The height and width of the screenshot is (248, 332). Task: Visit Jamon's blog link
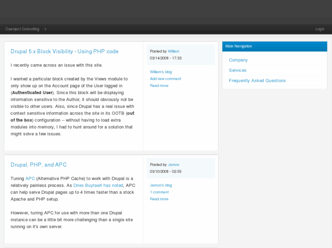tap(161, 185)
